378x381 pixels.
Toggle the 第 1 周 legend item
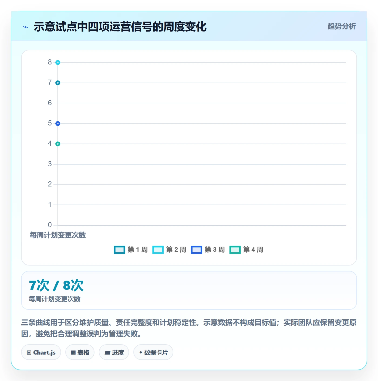coord(131,250)
